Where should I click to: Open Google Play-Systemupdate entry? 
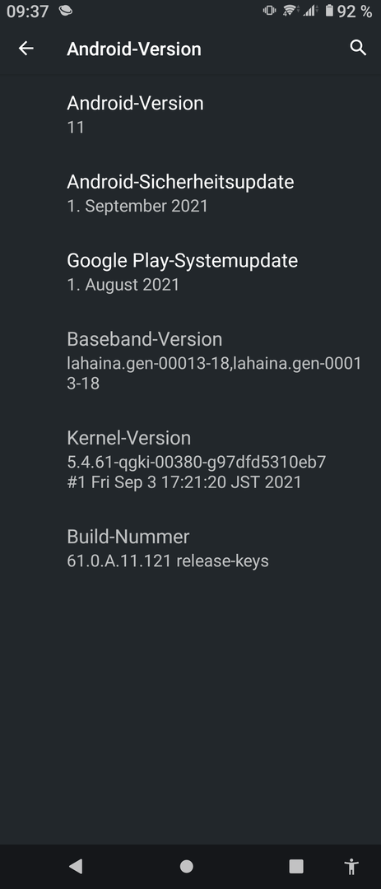[191, 272]
